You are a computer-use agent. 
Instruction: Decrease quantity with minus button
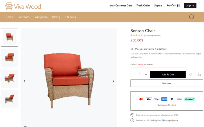click(133, 75)
